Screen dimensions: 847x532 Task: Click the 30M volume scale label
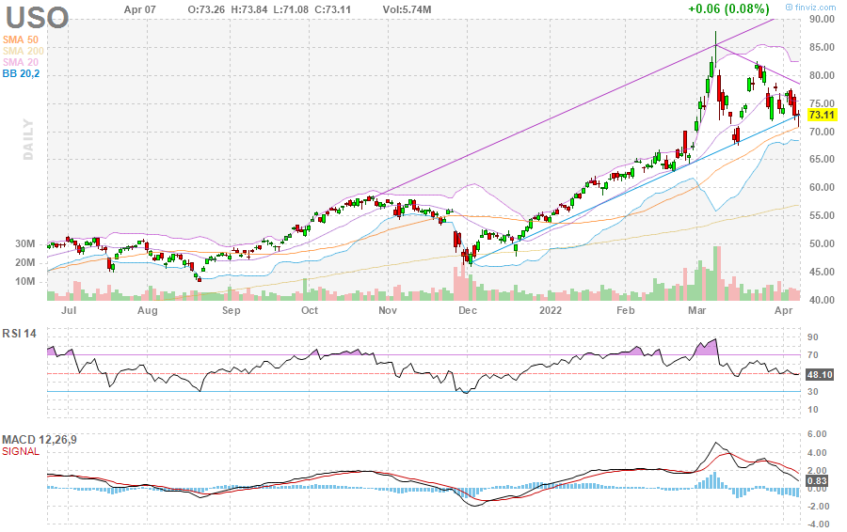pyautogui.click(x=24, y=243)
